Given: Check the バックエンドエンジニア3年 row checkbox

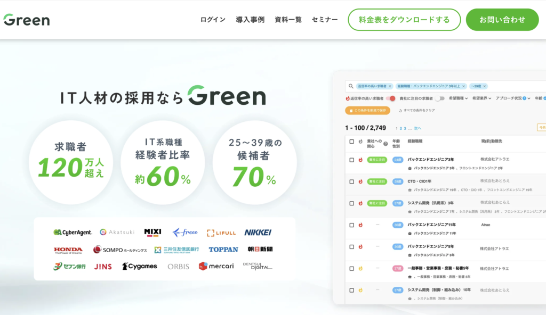Looking at the screenshot, I should click(x=352, y=160).
